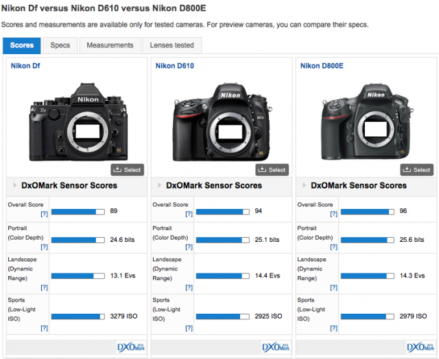439x359 pixels.
Task: Click the comparison page heading text
Action: point(104,8)
